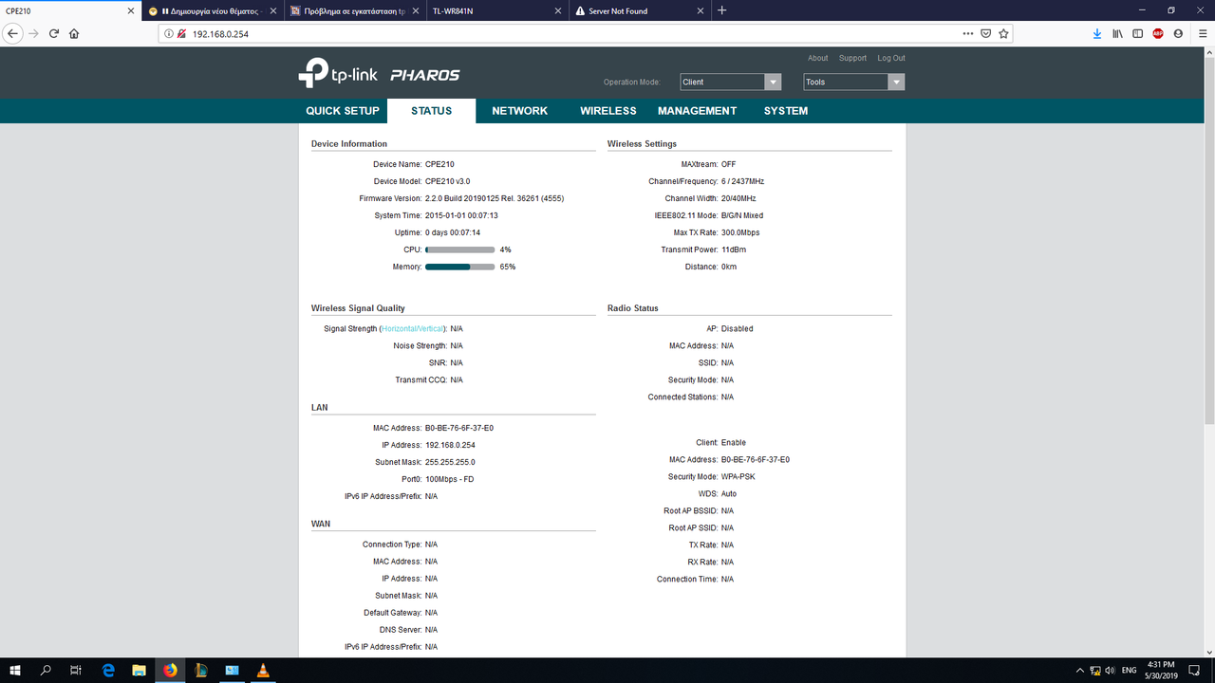1215x683 pixels.
Task: Open League of Legends taskbar icon
Action: tap(201, 671)
